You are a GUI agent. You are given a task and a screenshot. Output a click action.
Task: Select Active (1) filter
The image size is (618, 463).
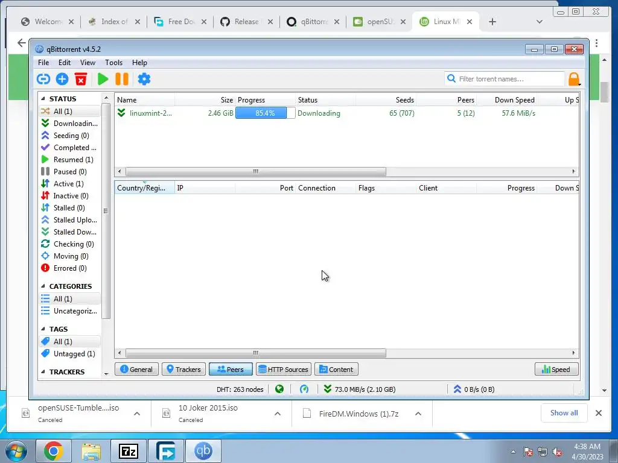70,184
